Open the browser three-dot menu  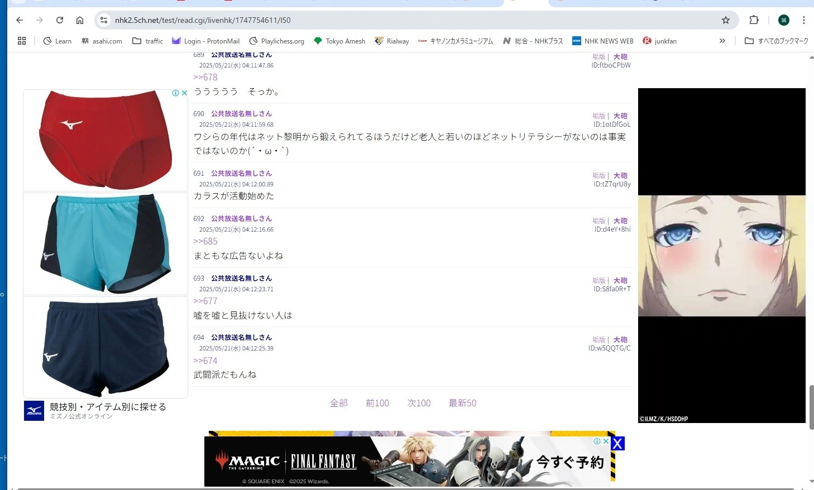tap(804, 20)
